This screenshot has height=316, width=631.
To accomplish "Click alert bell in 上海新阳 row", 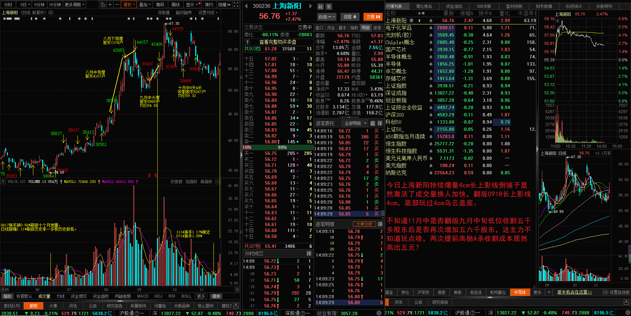I will (x=431, y=20).
